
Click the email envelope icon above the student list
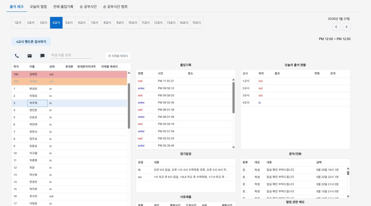[x=29, y=56]
